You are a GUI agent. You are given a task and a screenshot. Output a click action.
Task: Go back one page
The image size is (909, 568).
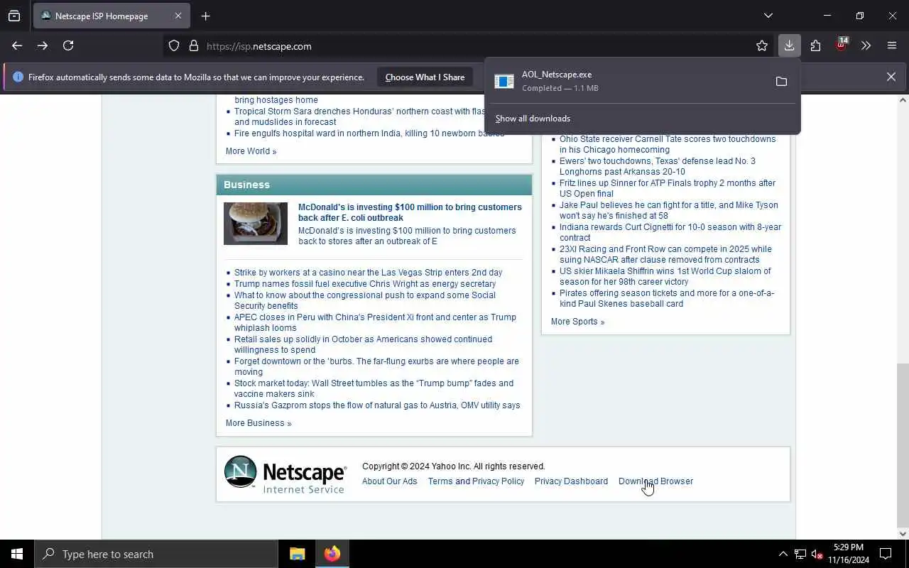click(x=17, y=45)
